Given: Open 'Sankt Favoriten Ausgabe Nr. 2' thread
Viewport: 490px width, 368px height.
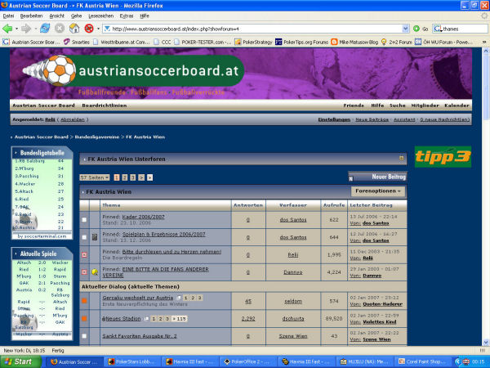Looking at the screenshot, I should [140, 336].
